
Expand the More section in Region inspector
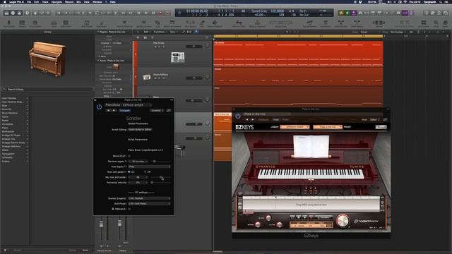(100, 56)
